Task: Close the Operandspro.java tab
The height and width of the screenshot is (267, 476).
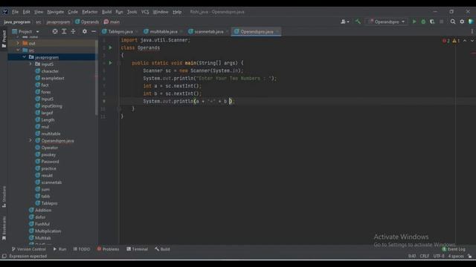Action: click(x=277, y=31)
